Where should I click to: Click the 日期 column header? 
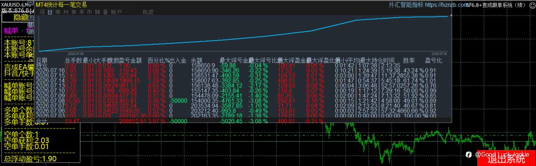click(42, 61)
